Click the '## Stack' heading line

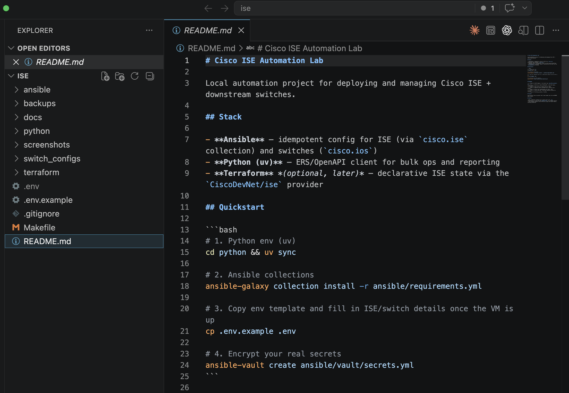point(223,117)
